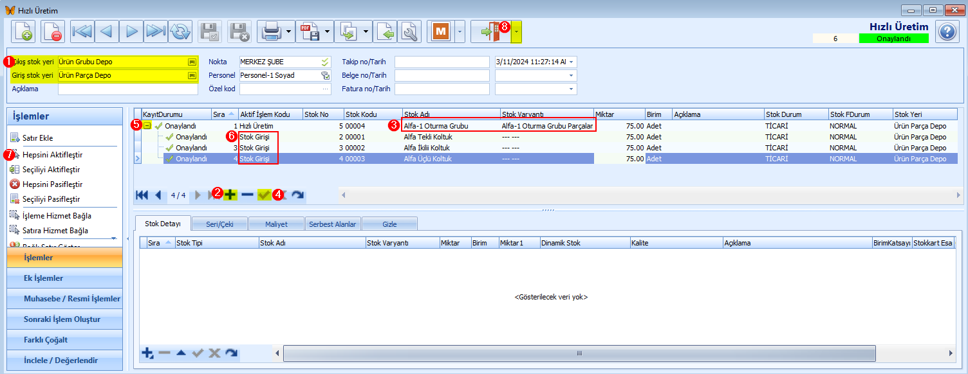
Task: Click the bottom grid horizontal scrollbar thumb
Action: [579, 353]
